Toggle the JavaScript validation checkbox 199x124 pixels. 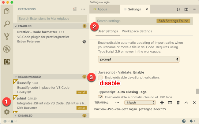[x=100, y=78]
